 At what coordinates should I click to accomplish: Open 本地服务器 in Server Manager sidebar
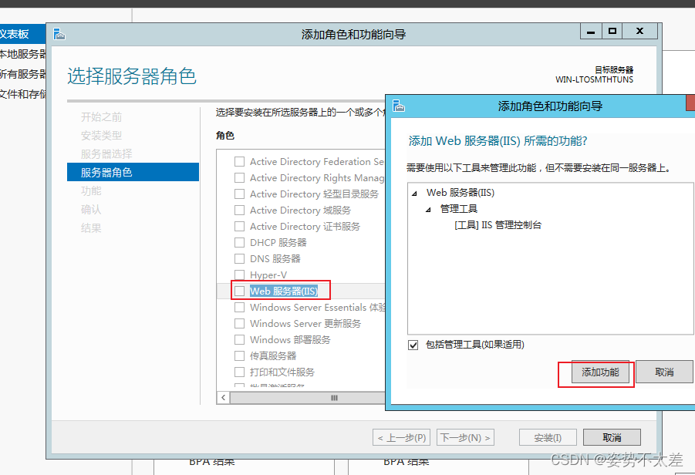click(x=22, y=54)
